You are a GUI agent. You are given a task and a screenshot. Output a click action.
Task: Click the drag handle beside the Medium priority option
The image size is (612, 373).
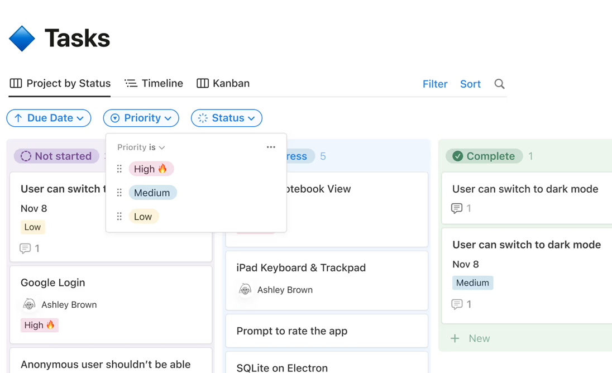coord(119,193)
